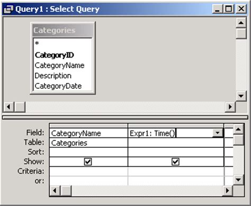Select CategoryID field in Categories list
The image size is (251, 206).
point(54,55)
